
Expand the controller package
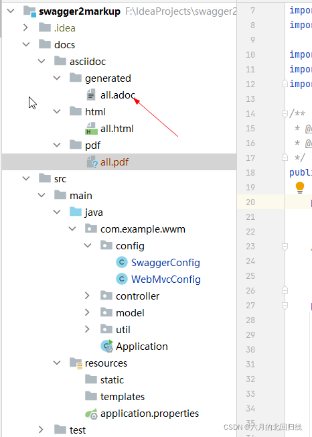[x=87, y=296]
